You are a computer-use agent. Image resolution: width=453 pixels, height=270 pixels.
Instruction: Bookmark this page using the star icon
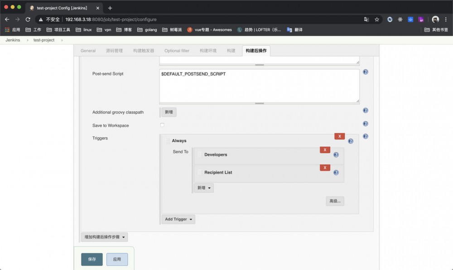tap(377, 19)
